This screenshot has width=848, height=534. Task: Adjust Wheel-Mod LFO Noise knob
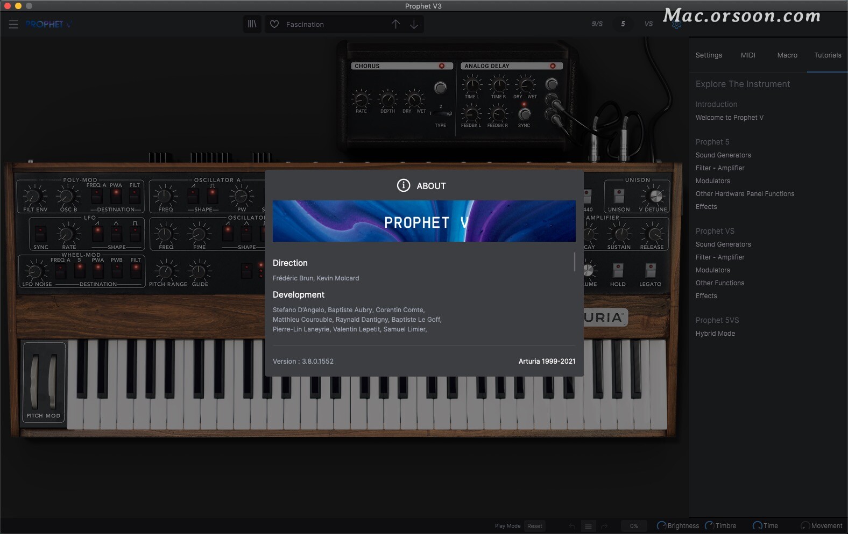tap(35, 271)
